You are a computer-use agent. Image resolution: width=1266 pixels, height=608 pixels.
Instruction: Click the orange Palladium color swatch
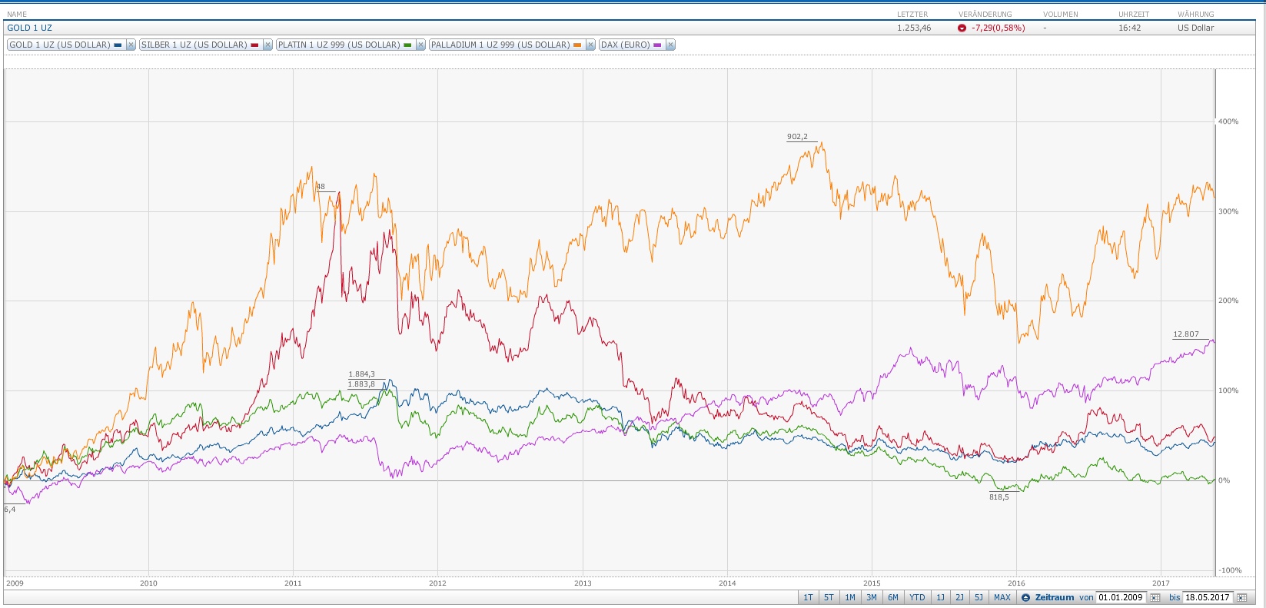tap(577, 45)
